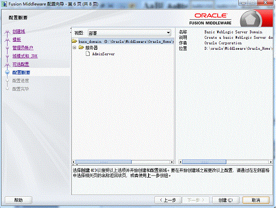276x208 pixels.
Task: Click the current 配置概要 step
Action: coord(21,72)
